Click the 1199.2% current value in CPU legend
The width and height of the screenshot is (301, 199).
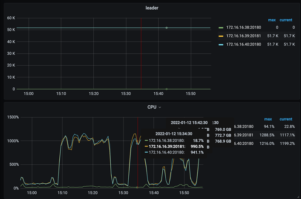pyautogui.click(x=287, y=143)
